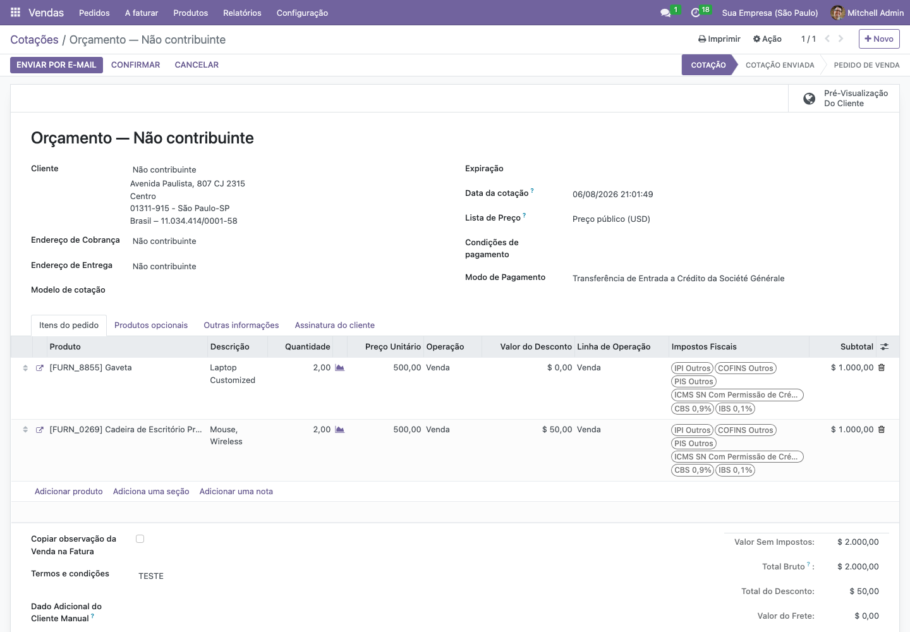Open the activities clock icon
The width and height of the screenshot is (910, 632).
click(696, 13)
